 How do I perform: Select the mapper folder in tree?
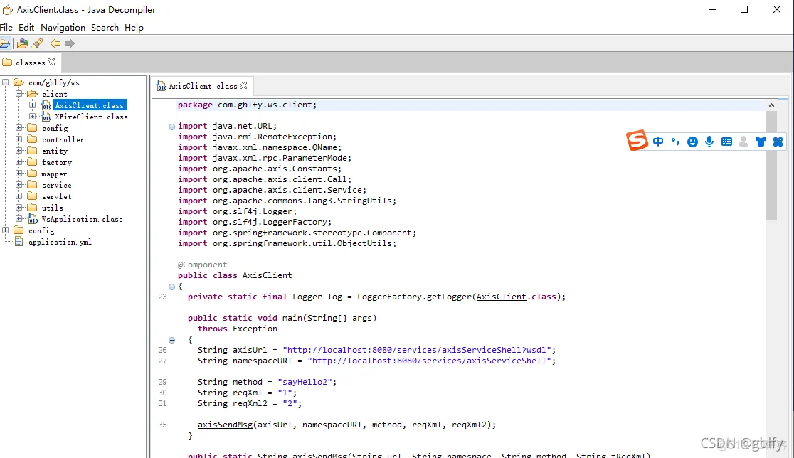[x=54, y=174]
